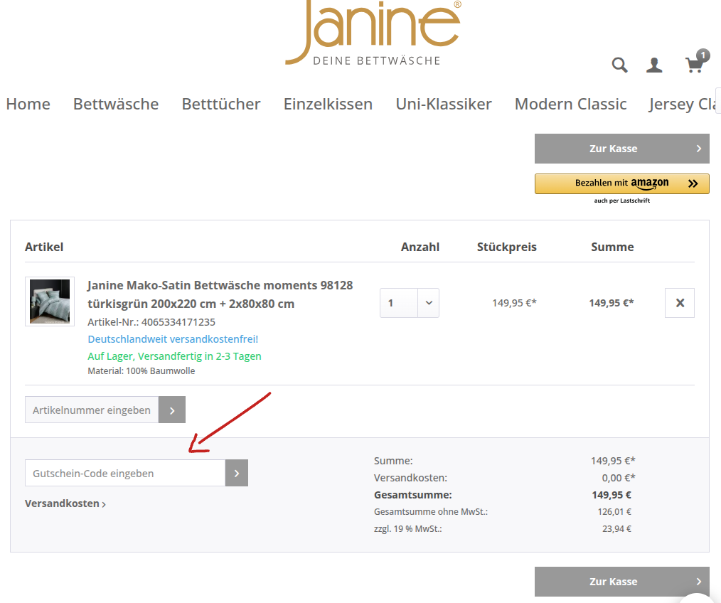Open the Betttücher menu
721x603 pixels.
click(x=221, y=104)
